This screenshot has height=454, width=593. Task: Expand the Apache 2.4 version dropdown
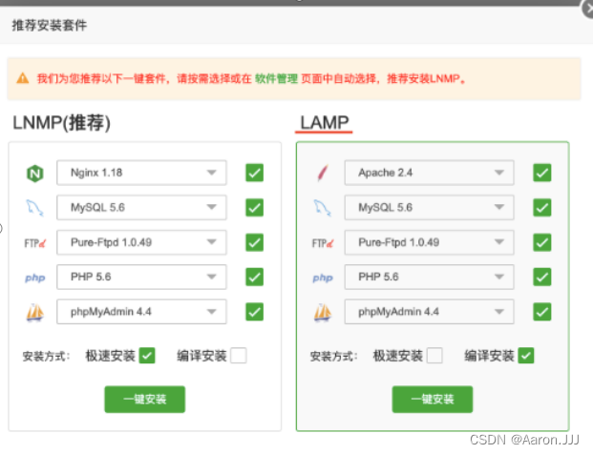429,173
